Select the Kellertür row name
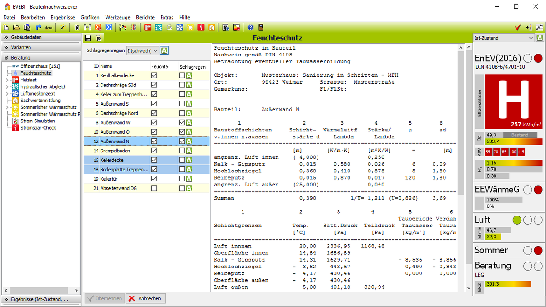 108,179
